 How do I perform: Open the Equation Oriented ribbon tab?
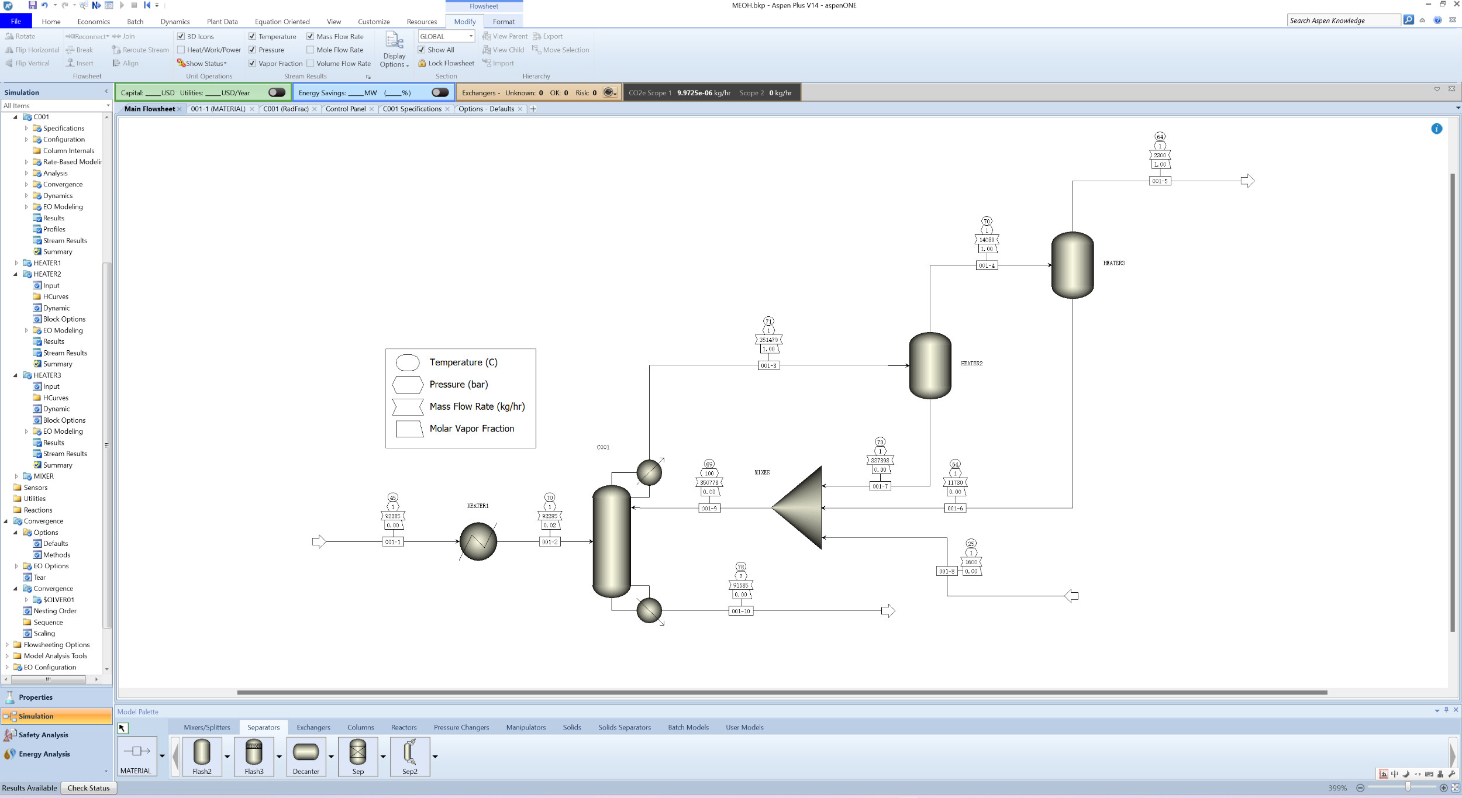(282, 22)
